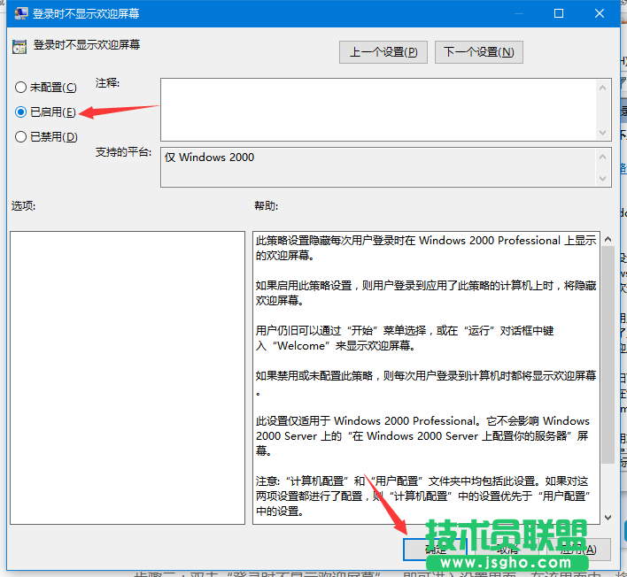Click the 如果启用此策略设置 help paragraph
This screenshot has width=627, height=577.
426,293
